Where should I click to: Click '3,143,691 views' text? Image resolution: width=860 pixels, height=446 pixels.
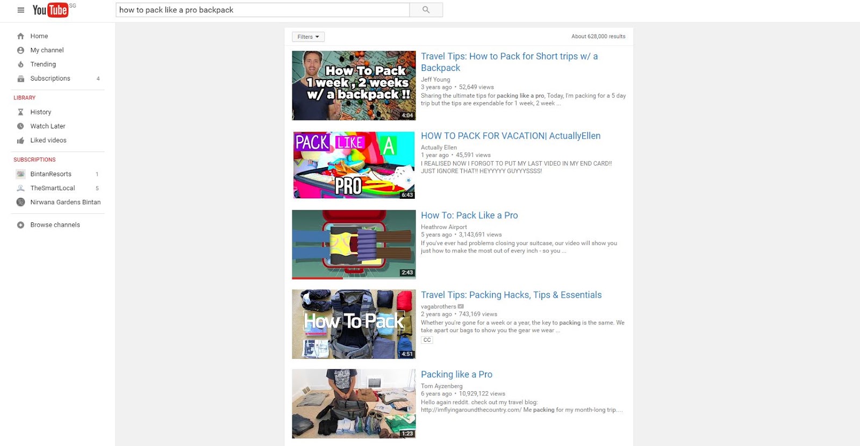tap(480, 235)
